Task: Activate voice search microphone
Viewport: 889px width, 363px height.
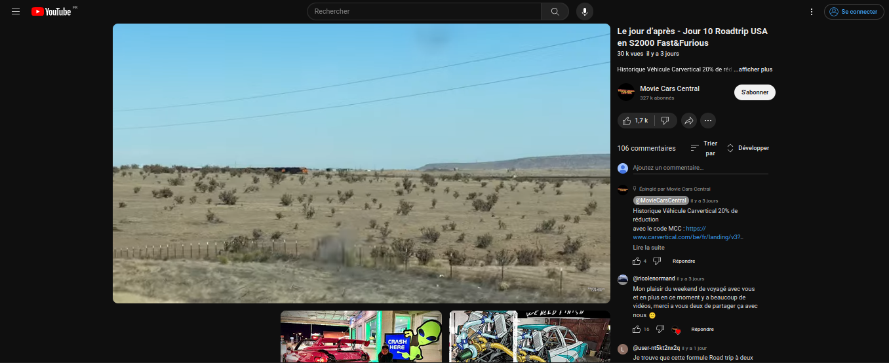Action: (585, 12)
